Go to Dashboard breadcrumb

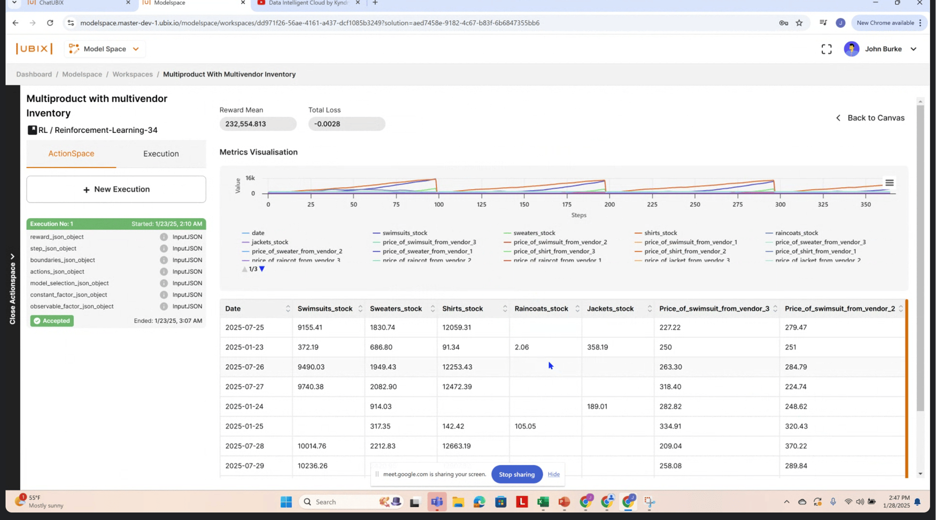coord(34,74)
